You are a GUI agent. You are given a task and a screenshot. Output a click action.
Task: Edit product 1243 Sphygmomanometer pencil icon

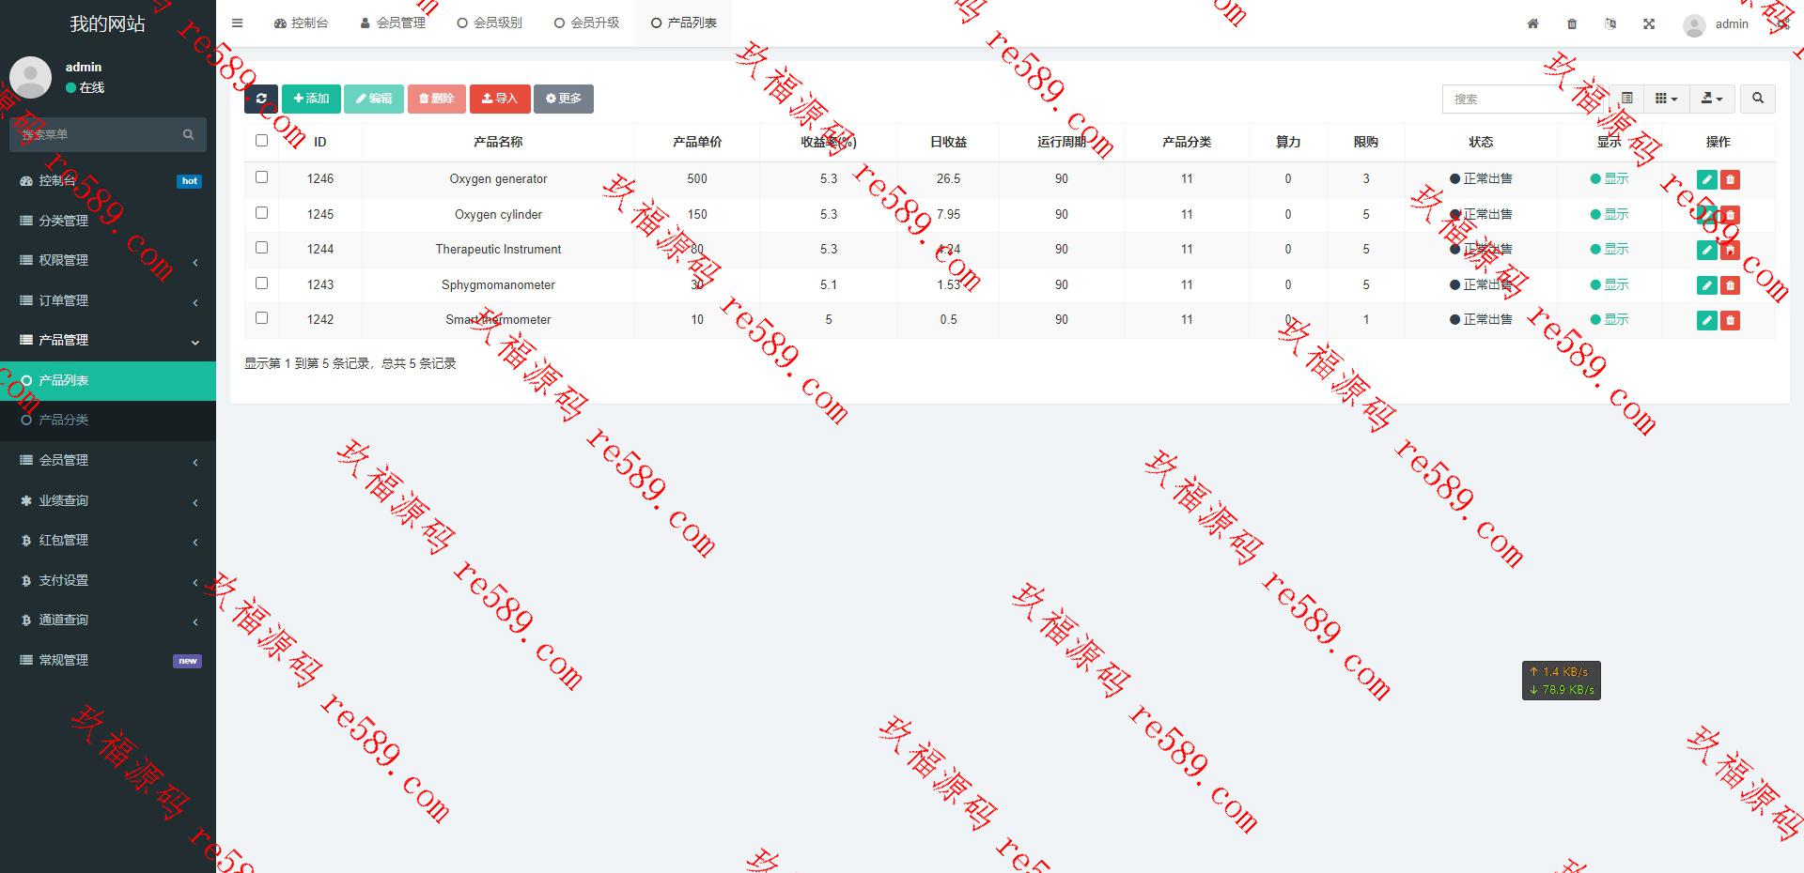tap(1707, 285)
